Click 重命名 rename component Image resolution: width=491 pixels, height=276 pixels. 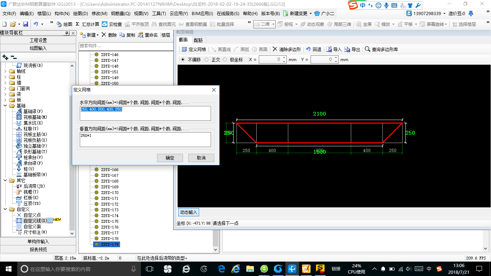point(148,35)
